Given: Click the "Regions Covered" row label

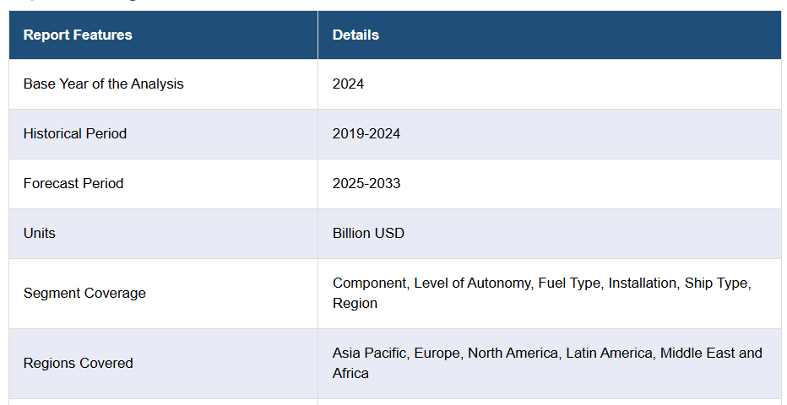Looking at the screenshot, I should (79, 363).
